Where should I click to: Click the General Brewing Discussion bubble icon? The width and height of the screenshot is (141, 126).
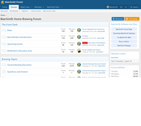[x=4, y=65]
